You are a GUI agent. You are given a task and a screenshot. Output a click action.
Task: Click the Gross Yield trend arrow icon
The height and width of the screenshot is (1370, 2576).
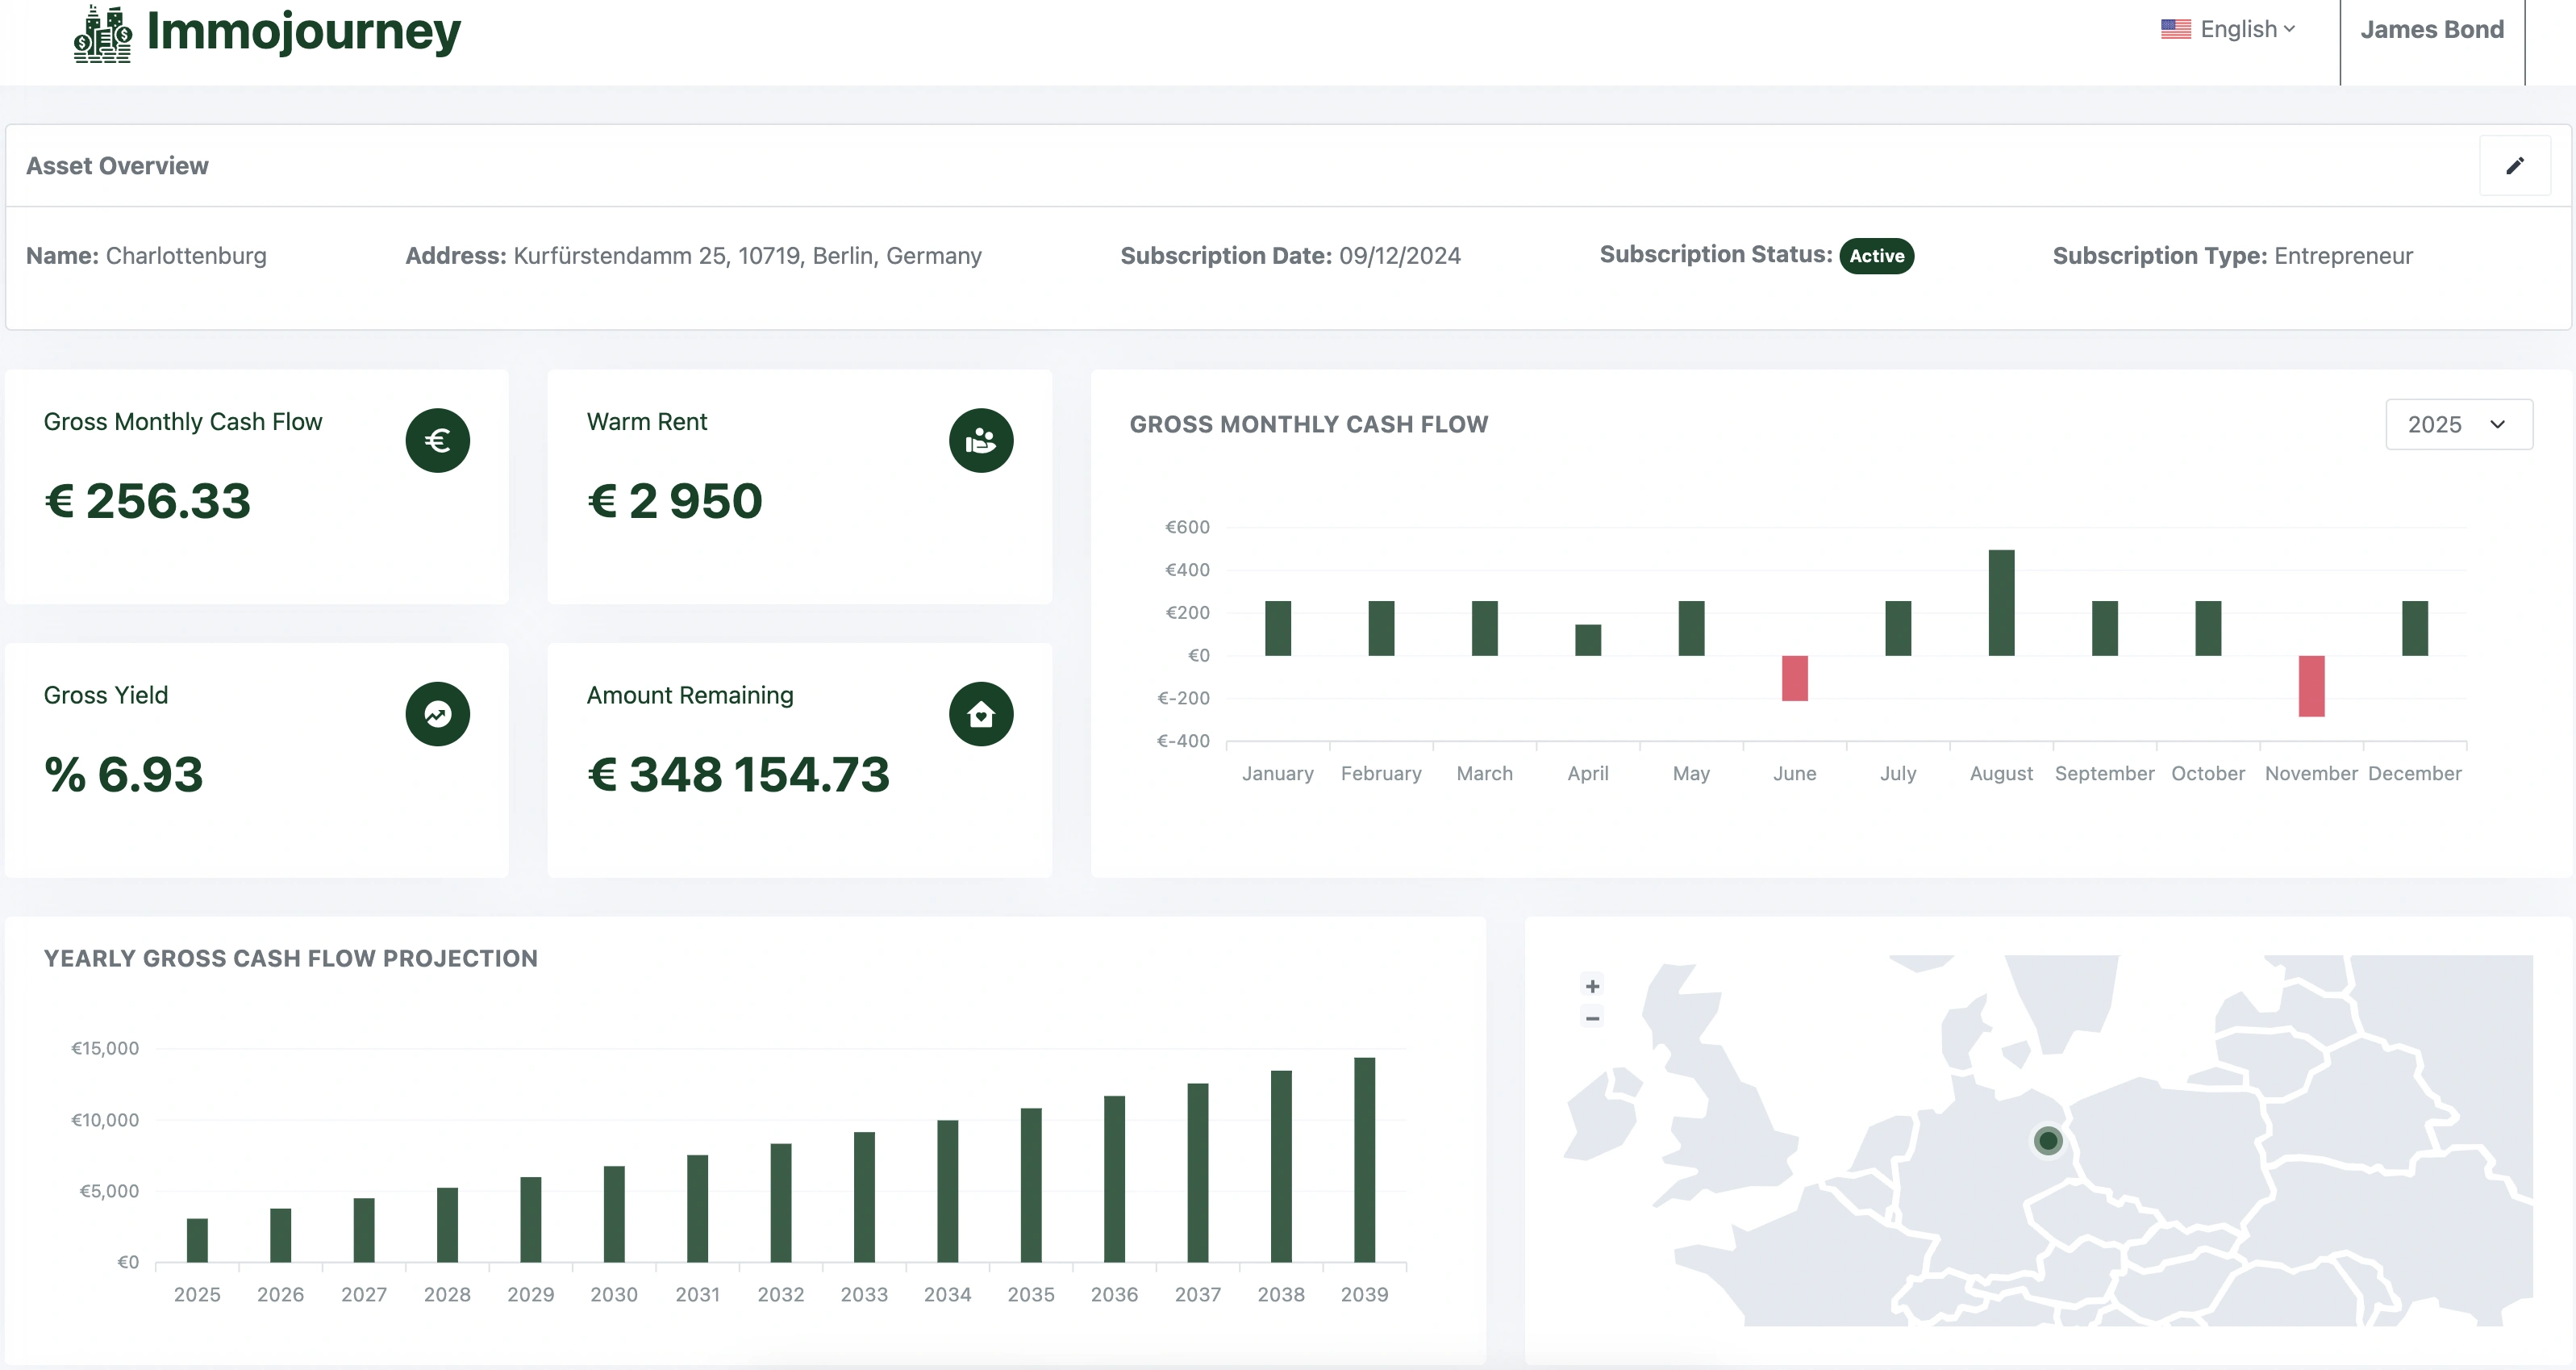tap(437, 713)
